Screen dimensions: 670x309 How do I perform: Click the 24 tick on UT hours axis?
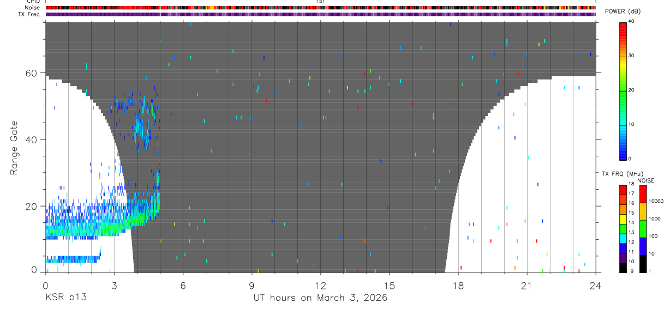[x=596, y=285]
